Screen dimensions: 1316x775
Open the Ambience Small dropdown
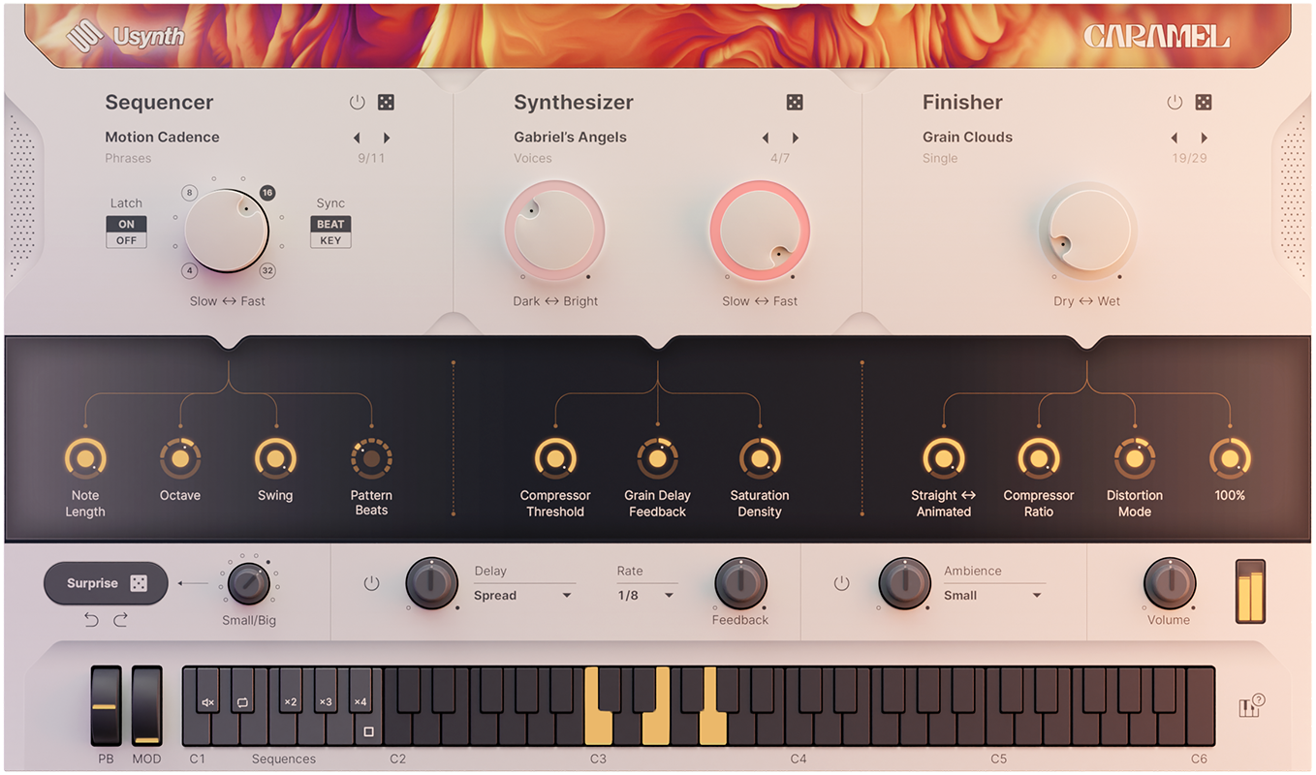click(x=993, y=596)
